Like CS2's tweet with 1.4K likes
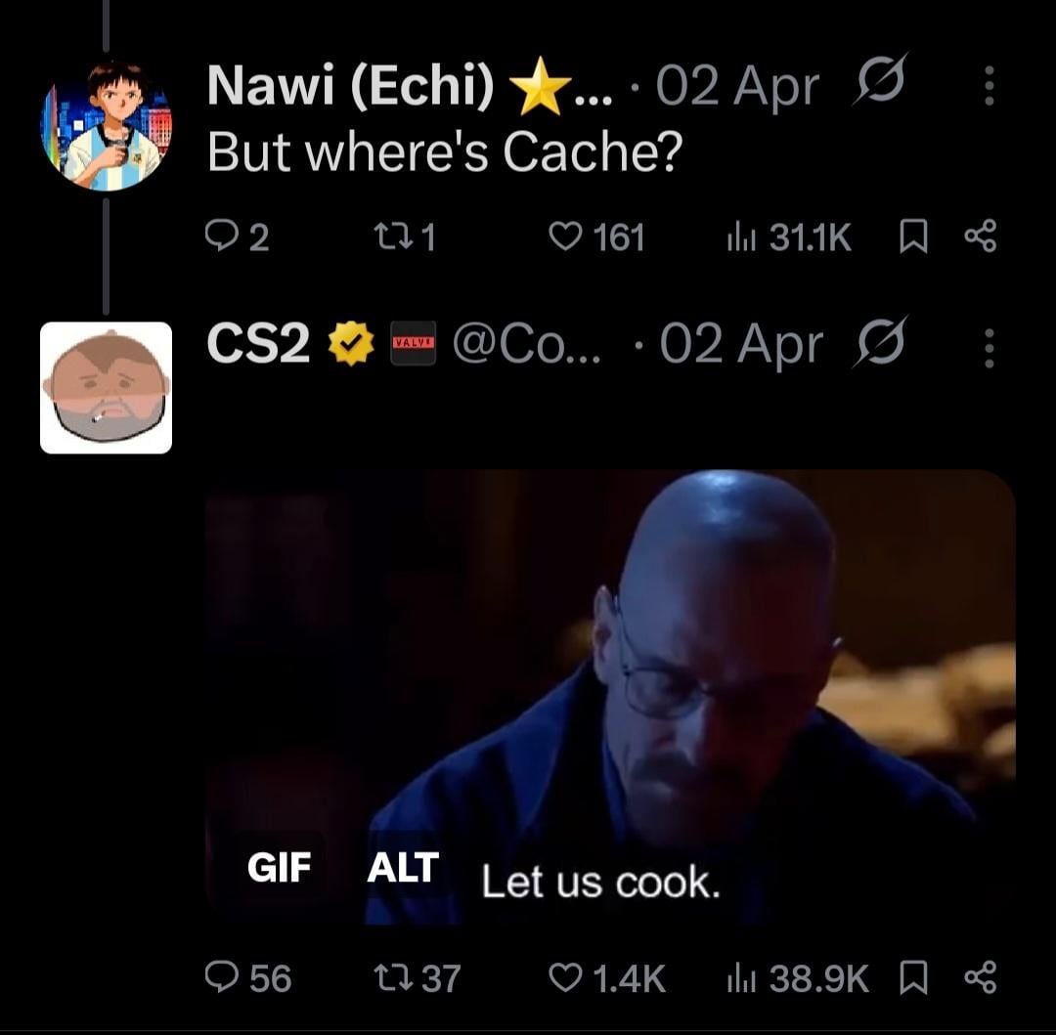 tap(607, 977)
